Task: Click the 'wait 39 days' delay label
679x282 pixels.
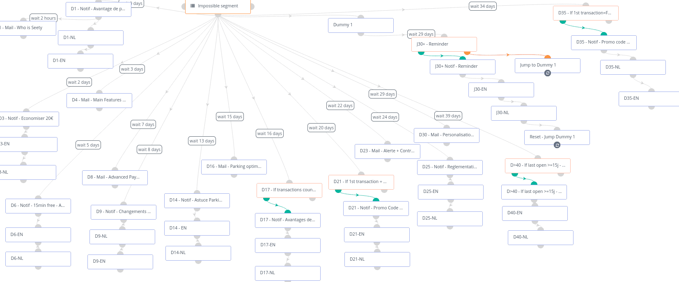Action: [448, 116]
